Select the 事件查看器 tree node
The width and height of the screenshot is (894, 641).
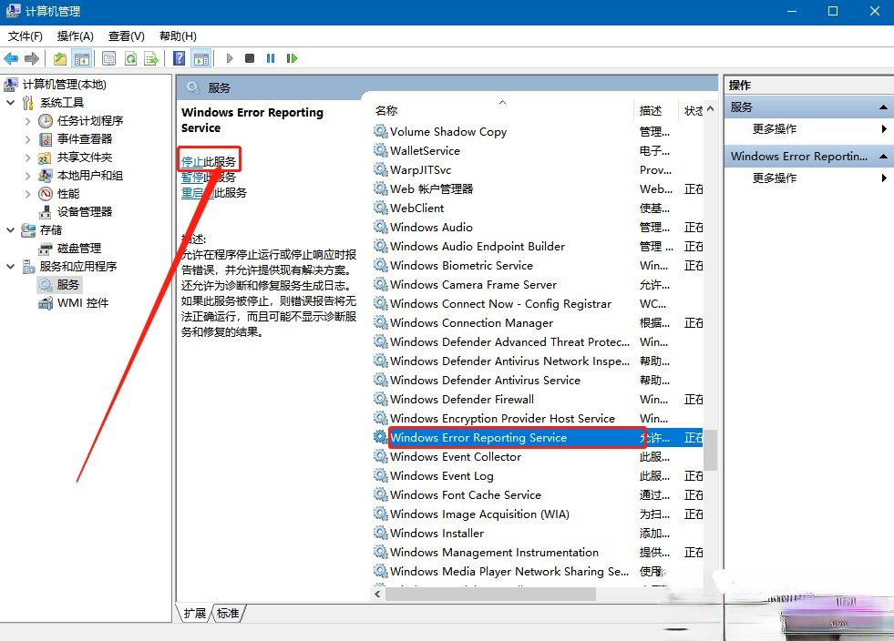click(85, 139)
